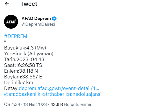Click the Enlem:38.118 N line
156x112 pixels.
pos(21,71)
